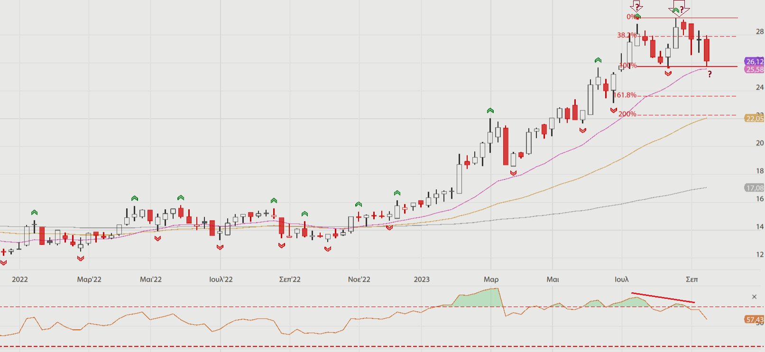Click the 2023 label on the time axis

point(422,279)
